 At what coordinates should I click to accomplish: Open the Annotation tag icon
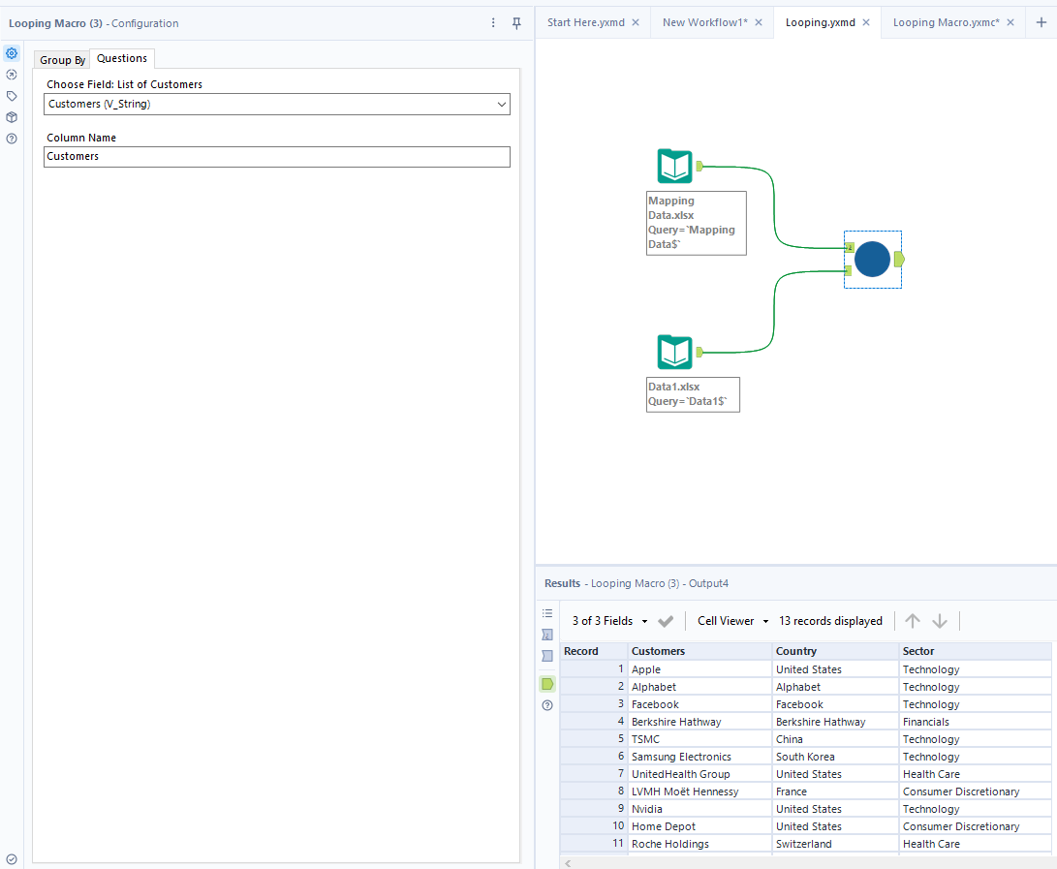coord(12,96)
